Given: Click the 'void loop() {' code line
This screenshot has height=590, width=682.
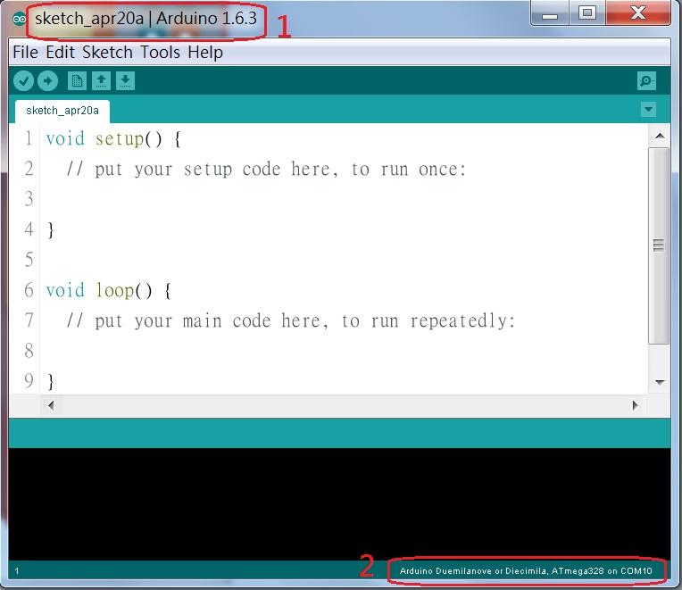Looking at the screenshot, I should 109,290.
